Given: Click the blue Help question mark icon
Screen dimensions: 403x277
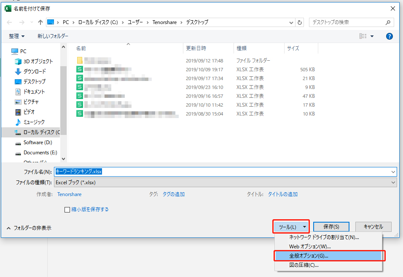Looking at the screenshot, I should [x=390, y=36].
